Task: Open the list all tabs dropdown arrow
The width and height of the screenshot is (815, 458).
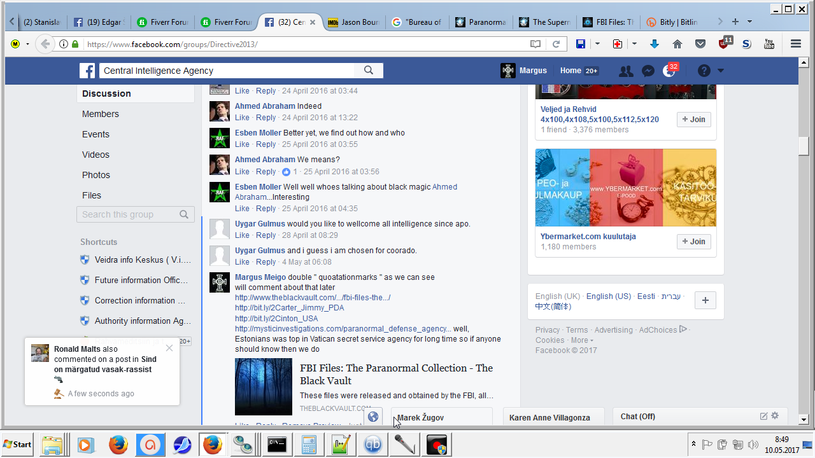Action: [x=749, y=22]
